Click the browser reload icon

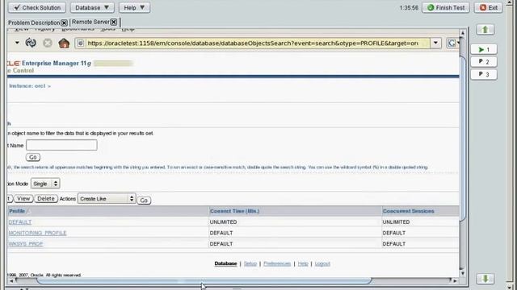pos(31,43)
